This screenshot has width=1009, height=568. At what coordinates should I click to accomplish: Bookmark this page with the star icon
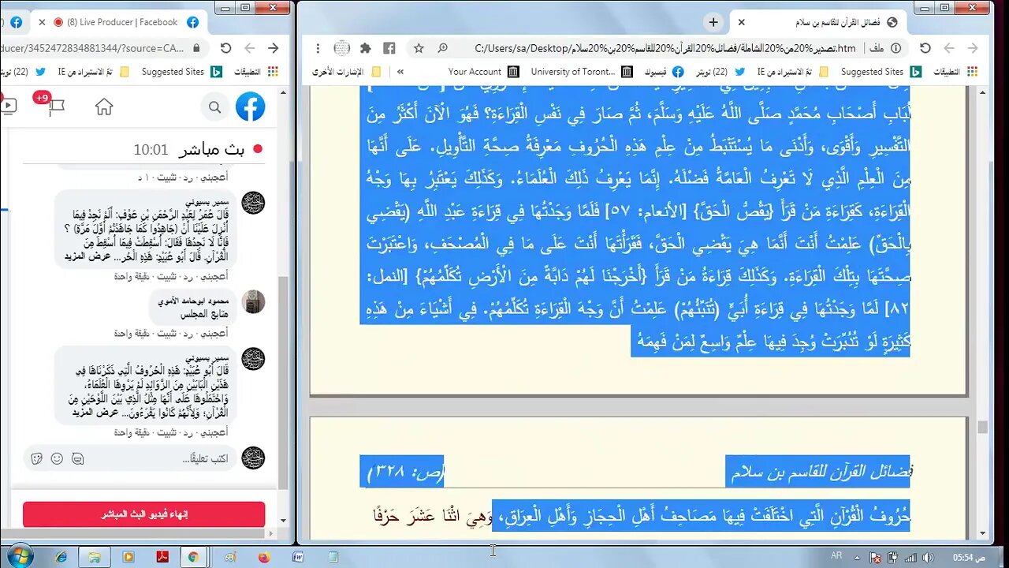pos(419,48)
